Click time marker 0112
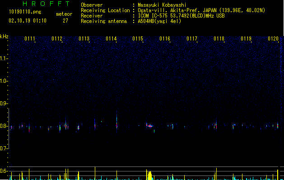The height and width of the screenshot is (180, 284). click(57, 39)
